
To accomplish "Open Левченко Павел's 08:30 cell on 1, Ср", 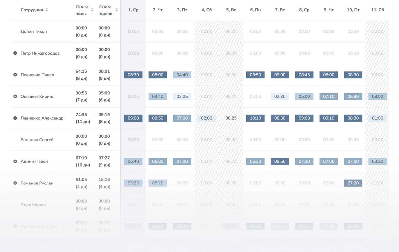I will pos(133,75).
